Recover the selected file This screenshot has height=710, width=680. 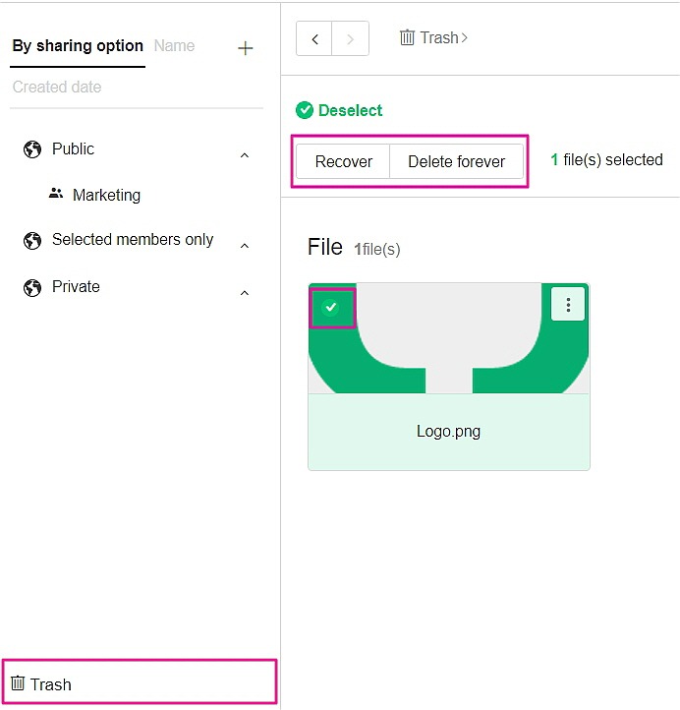[343, 161]
